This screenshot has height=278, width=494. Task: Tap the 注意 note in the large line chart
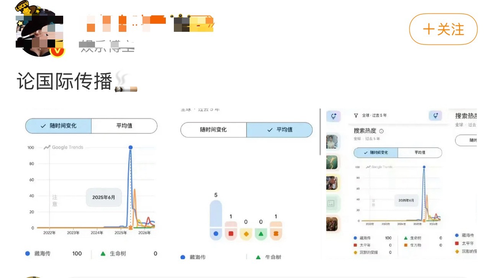point(55,200)
